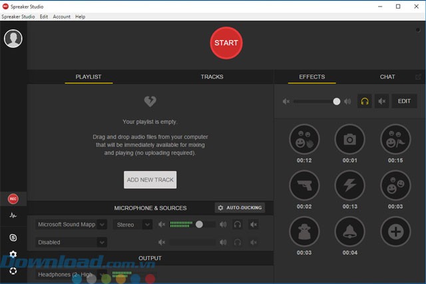426x284 pixels.
Task: Pop out the chat panel
Action: 418,77
